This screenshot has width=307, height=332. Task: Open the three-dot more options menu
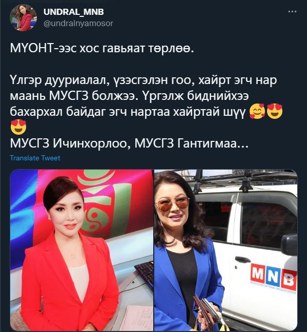pyautogui.click(x=292, y=12)
